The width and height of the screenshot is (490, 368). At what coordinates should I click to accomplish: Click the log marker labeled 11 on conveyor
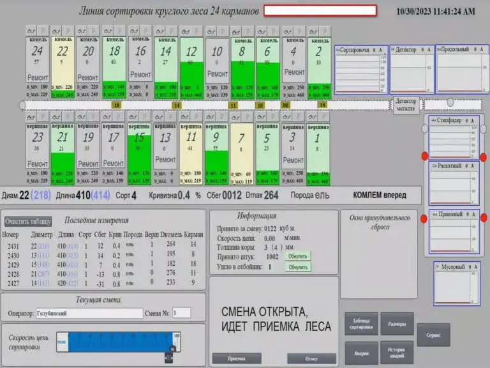click(233, 106)
